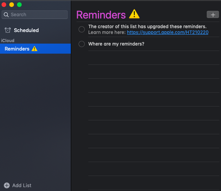Screen dimensions: 221x191
Task: Mark 'The creator of this list' reminder complete
Action: tap(82, 29)
